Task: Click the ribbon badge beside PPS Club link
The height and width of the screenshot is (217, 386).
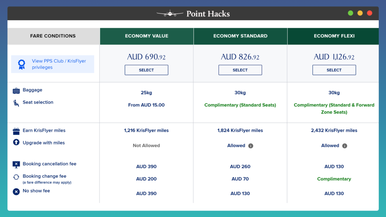Action: click(x=21, y=64)
